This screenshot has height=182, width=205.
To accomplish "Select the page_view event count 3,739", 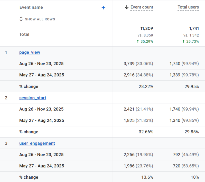I will click(x=129, y=64).
